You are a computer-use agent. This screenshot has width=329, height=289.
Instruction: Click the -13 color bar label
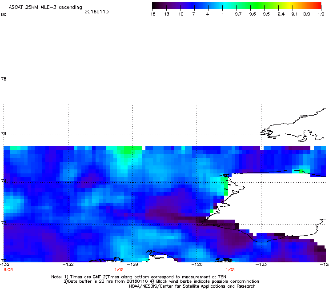point(165,14)
